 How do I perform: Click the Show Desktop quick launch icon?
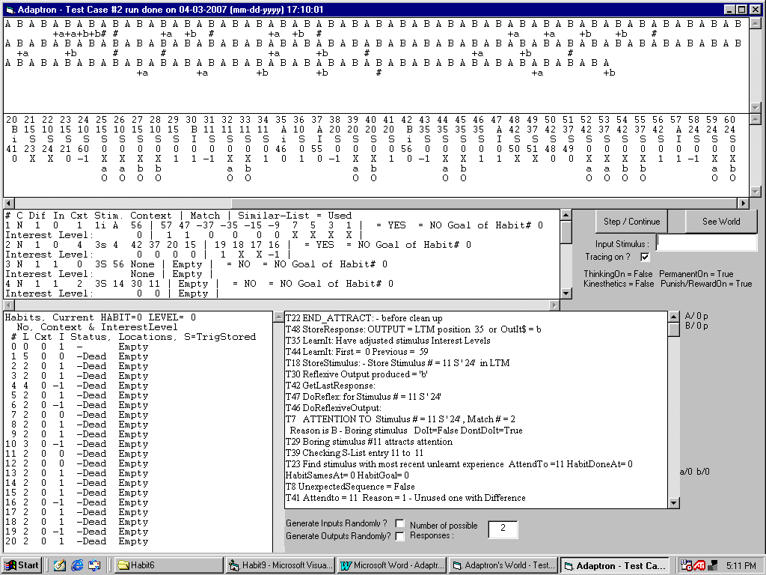click(60, 565)
